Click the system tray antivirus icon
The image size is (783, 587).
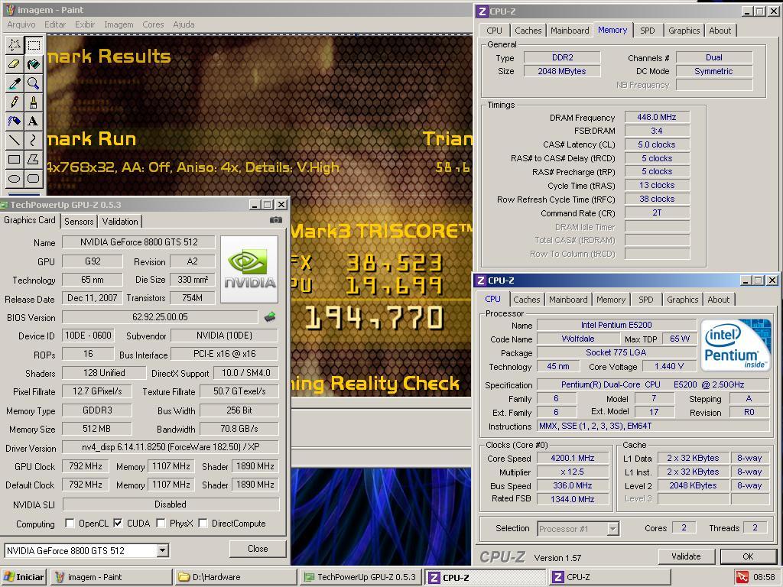[x=742, y=577]
